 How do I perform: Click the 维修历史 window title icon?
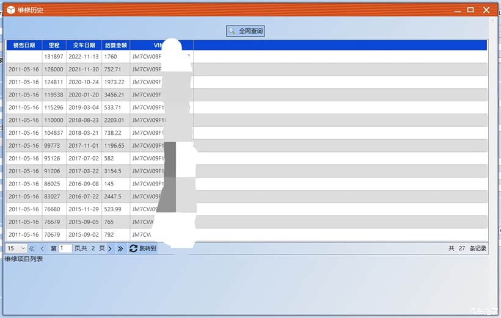coord(10,10)
